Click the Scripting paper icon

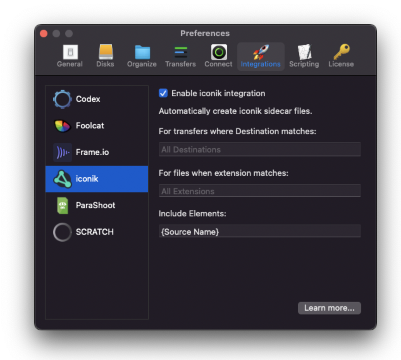click(x=304, y=52)
